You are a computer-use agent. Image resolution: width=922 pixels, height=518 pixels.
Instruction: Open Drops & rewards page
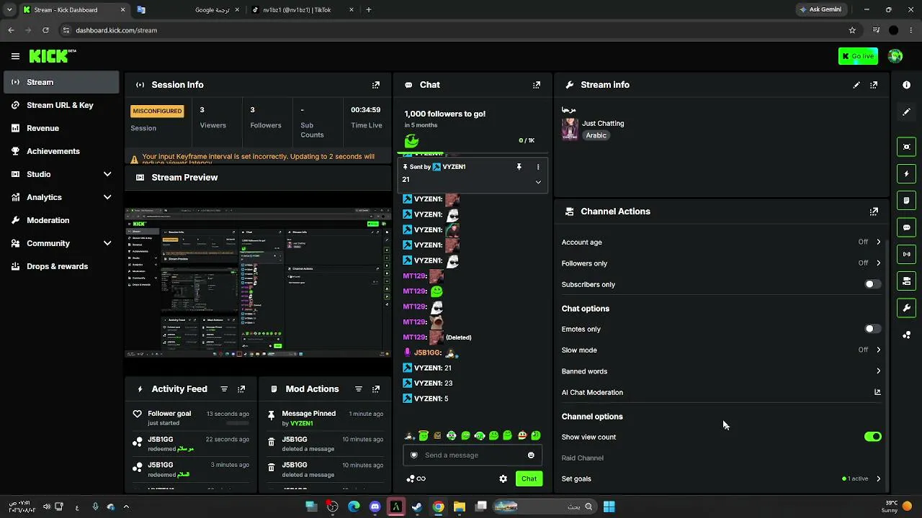coord(61,266)
